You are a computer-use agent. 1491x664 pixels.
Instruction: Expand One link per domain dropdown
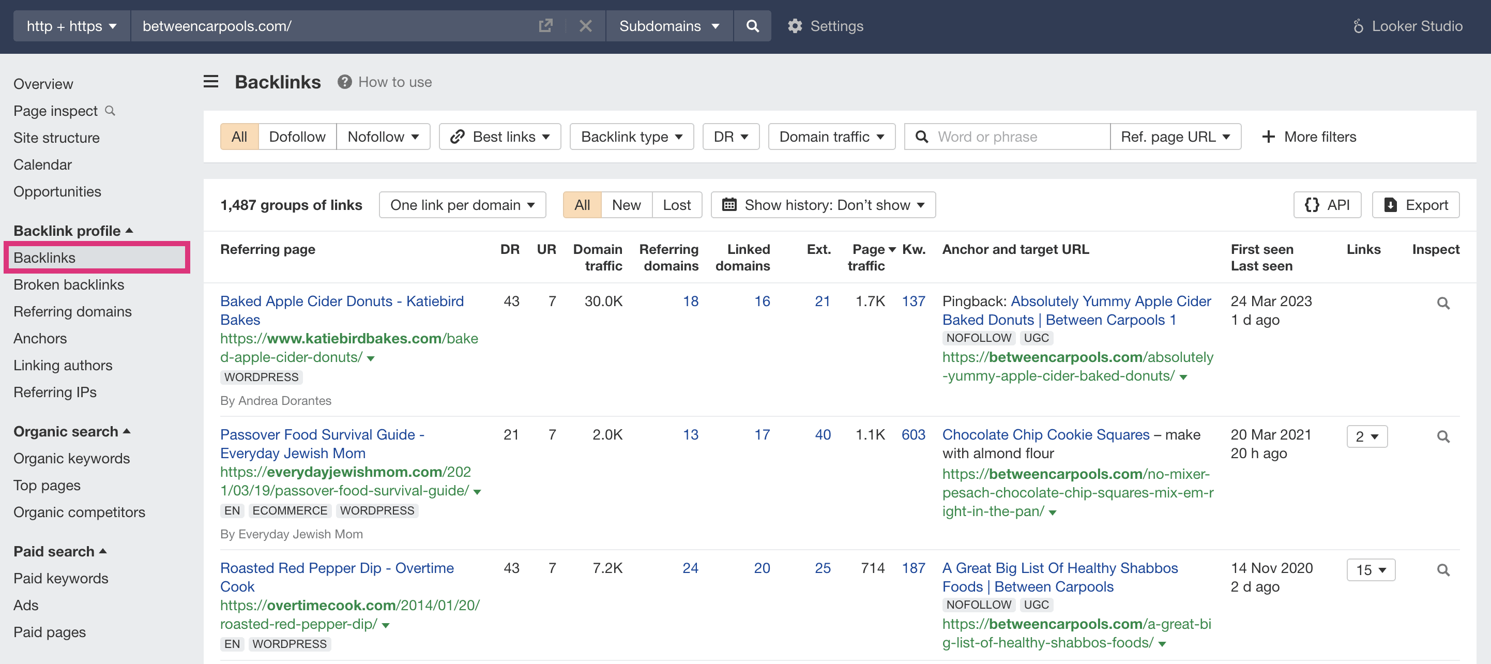pyautogui.click(x=462, y=205)
